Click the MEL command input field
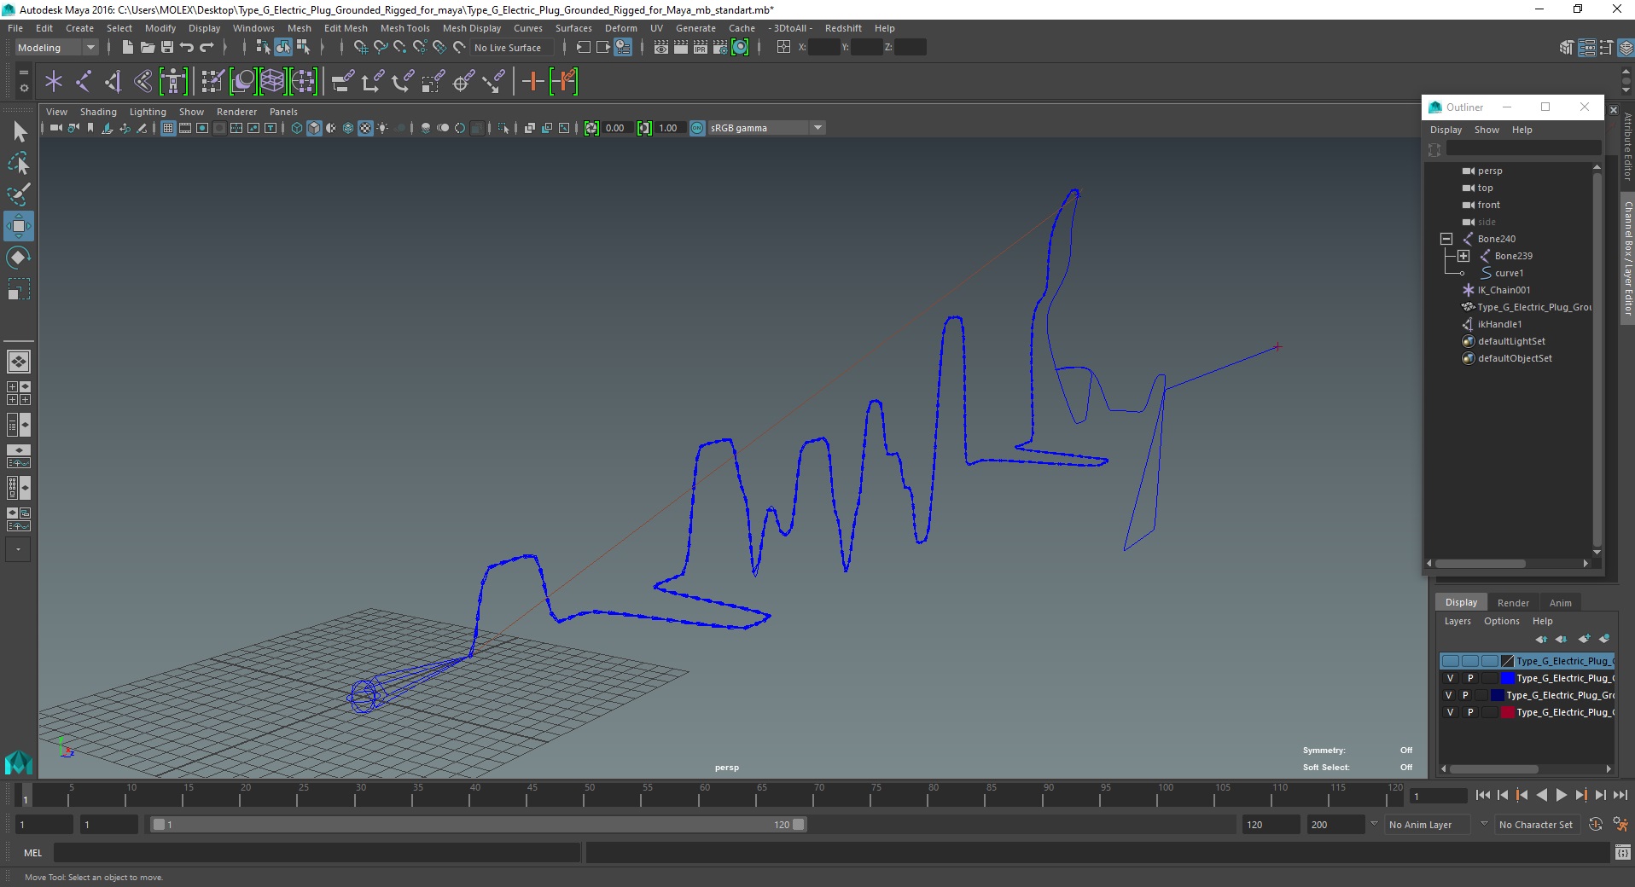 pos(317,852)
